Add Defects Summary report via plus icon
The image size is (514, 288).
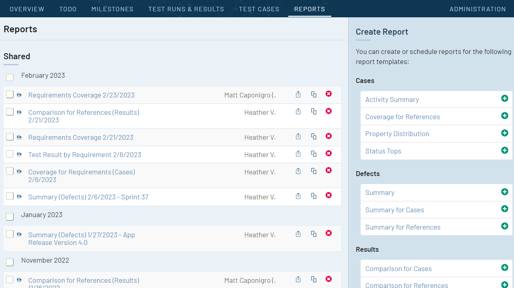click(x=505, y=192)
